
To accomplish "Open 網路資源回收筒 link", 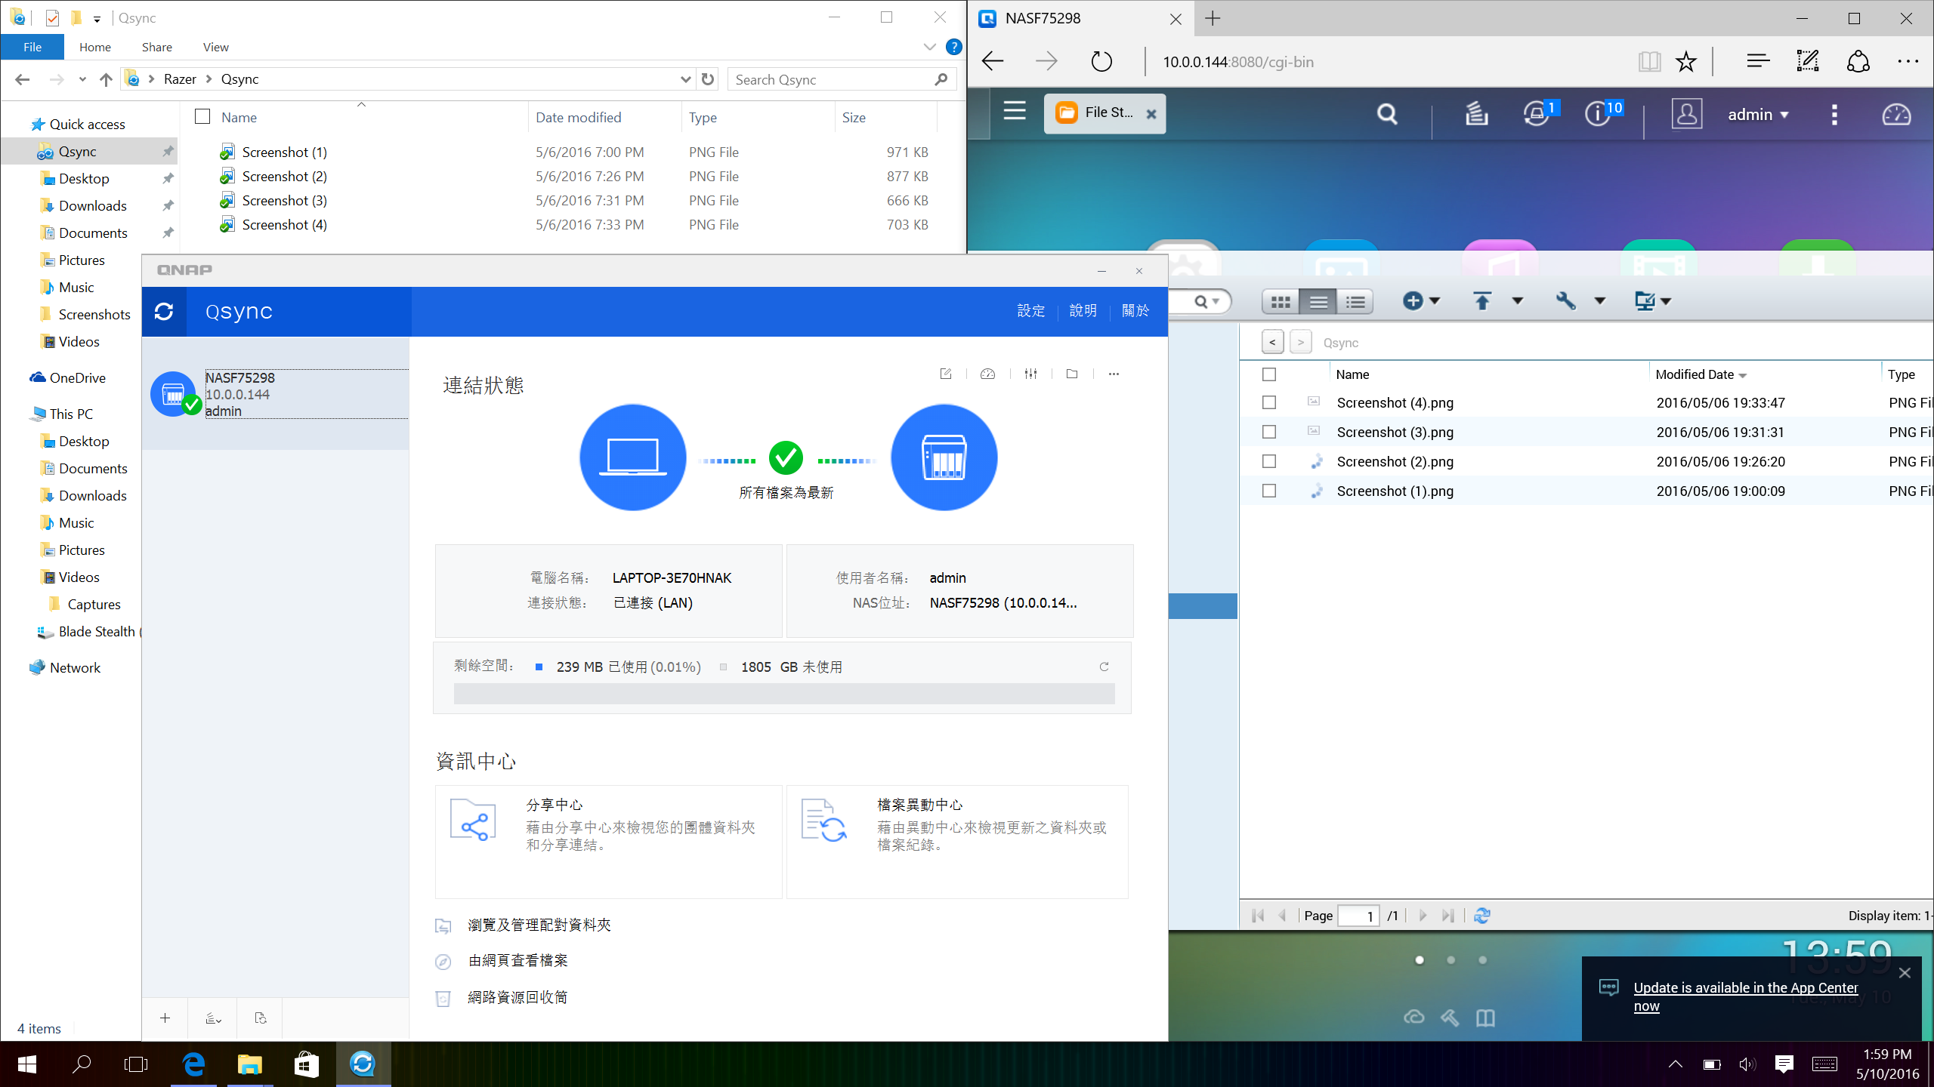I will pos(517,997).
